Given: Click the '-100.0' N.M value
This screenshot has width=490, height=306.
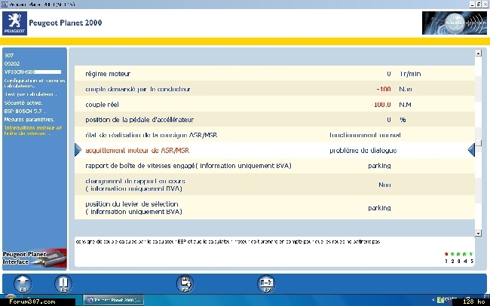Looking at the screenshot, I should (x=381, y=105).
